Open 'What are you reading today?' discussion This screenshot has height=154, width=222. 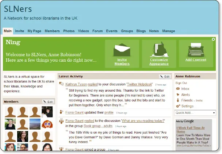143,121
